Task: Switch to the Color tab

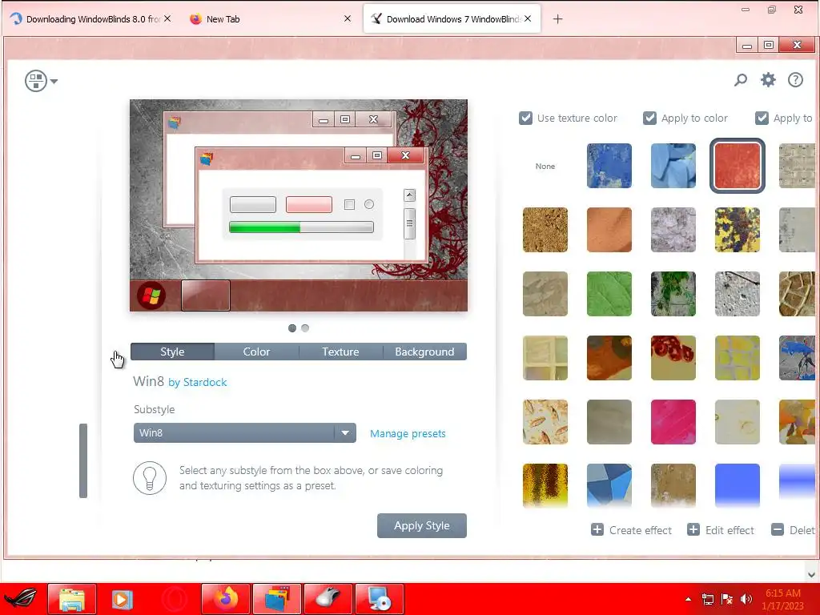Action: [x=257, y=352]
